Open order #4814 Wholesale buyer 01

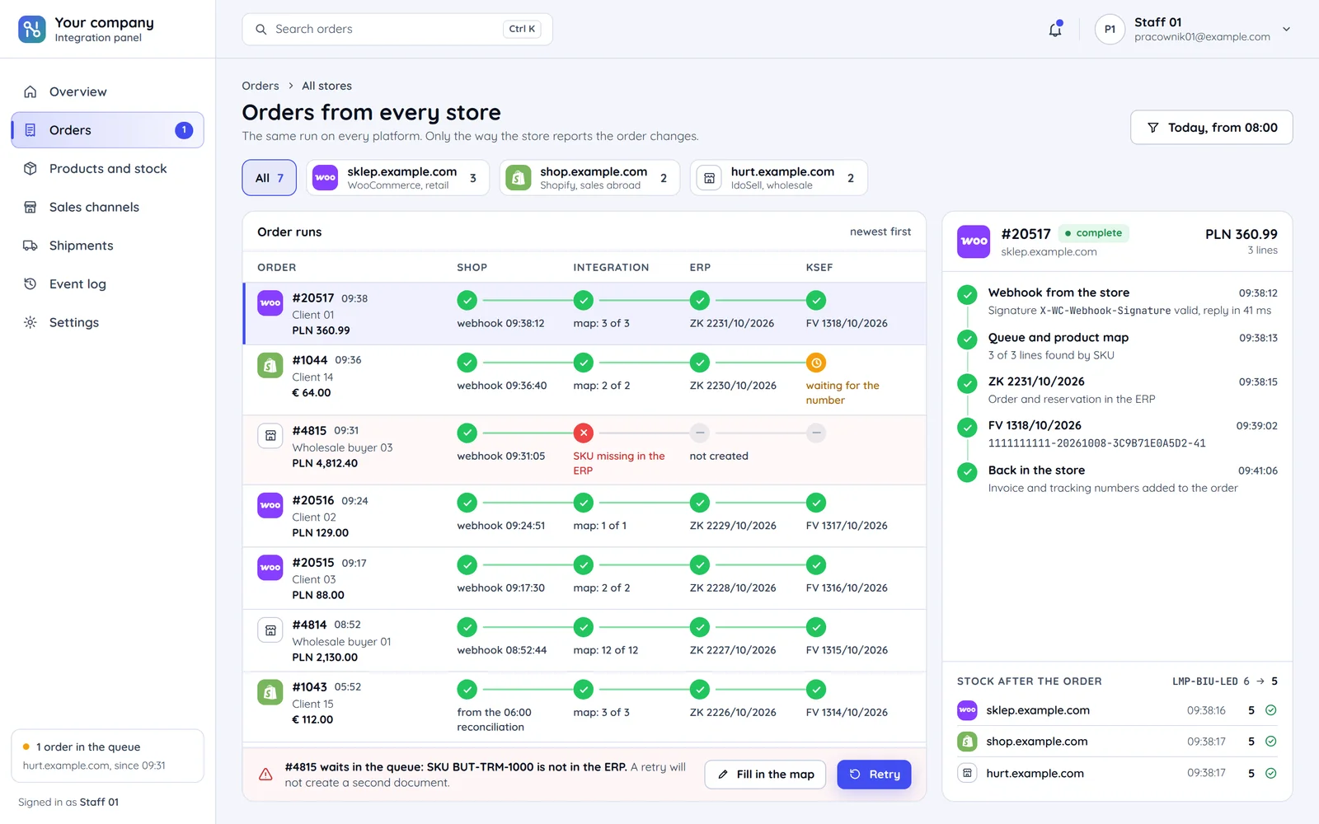[x=584, y=641]
